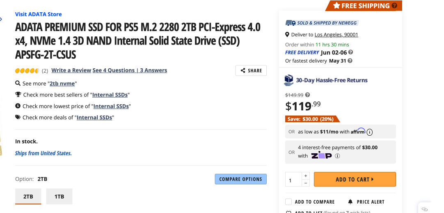
Task: Select the 2TB capacity option
Action: point(28,197)
